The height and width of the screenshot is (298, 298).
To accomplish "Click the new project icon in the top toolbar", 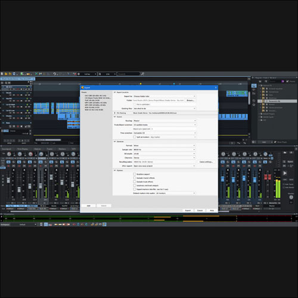I will point(2,74).
